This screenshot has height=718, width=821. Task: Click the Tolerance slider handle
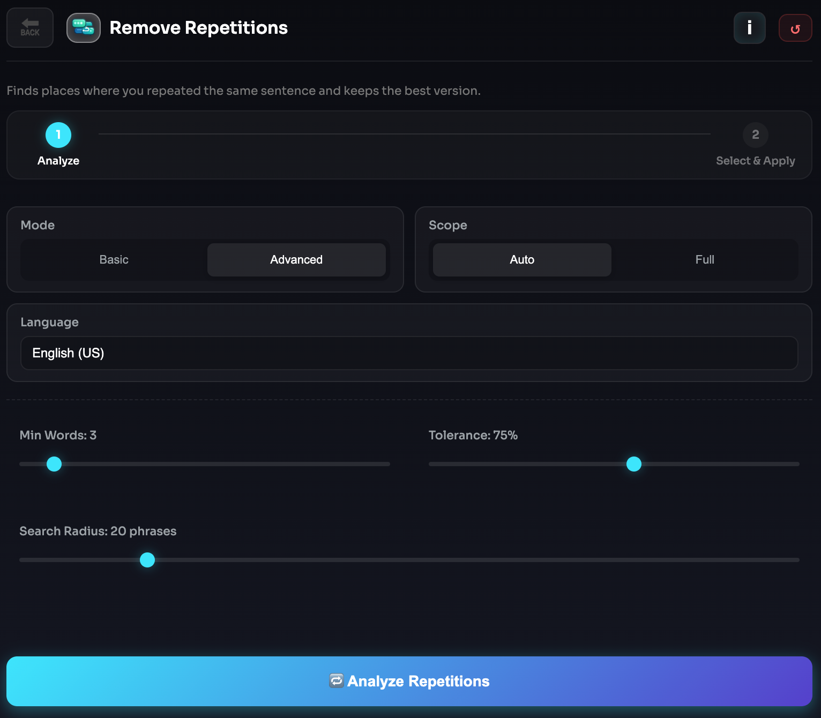point(634,464)
